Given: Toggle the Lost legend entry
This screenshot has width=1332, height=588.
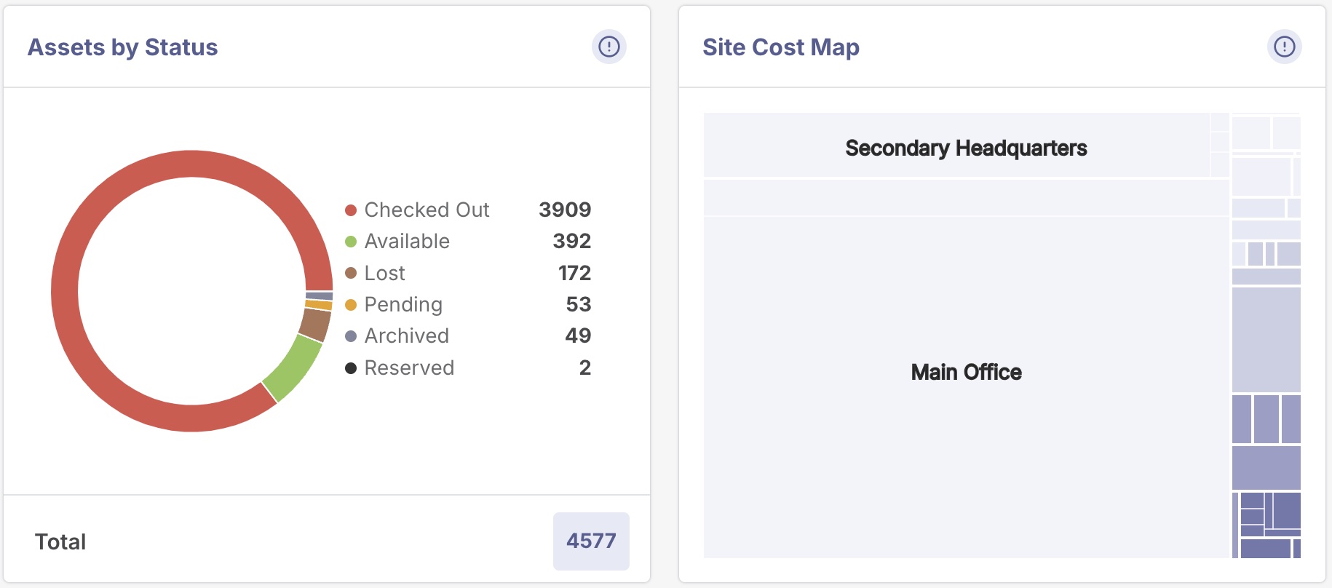Looking at the screenshot, I should pos(384,274).
